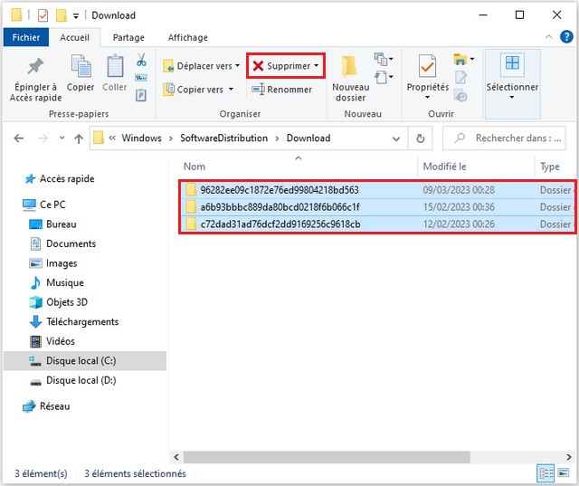579x486 pixels.
Task: Click the folder icon of 96282ee09c1872e76ed99804218bd563
Action: [191, 190]
